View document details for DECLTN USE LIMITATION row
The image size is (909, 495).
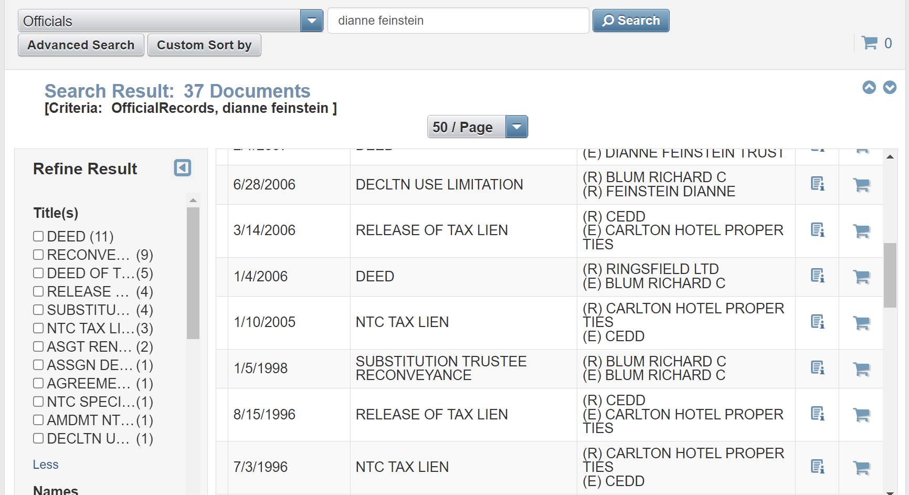click(818, 184)
